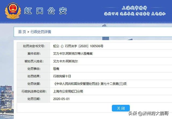Select the 处罚结果 label cell
Viewport: 172px width, 119px height.
[33, 76]
